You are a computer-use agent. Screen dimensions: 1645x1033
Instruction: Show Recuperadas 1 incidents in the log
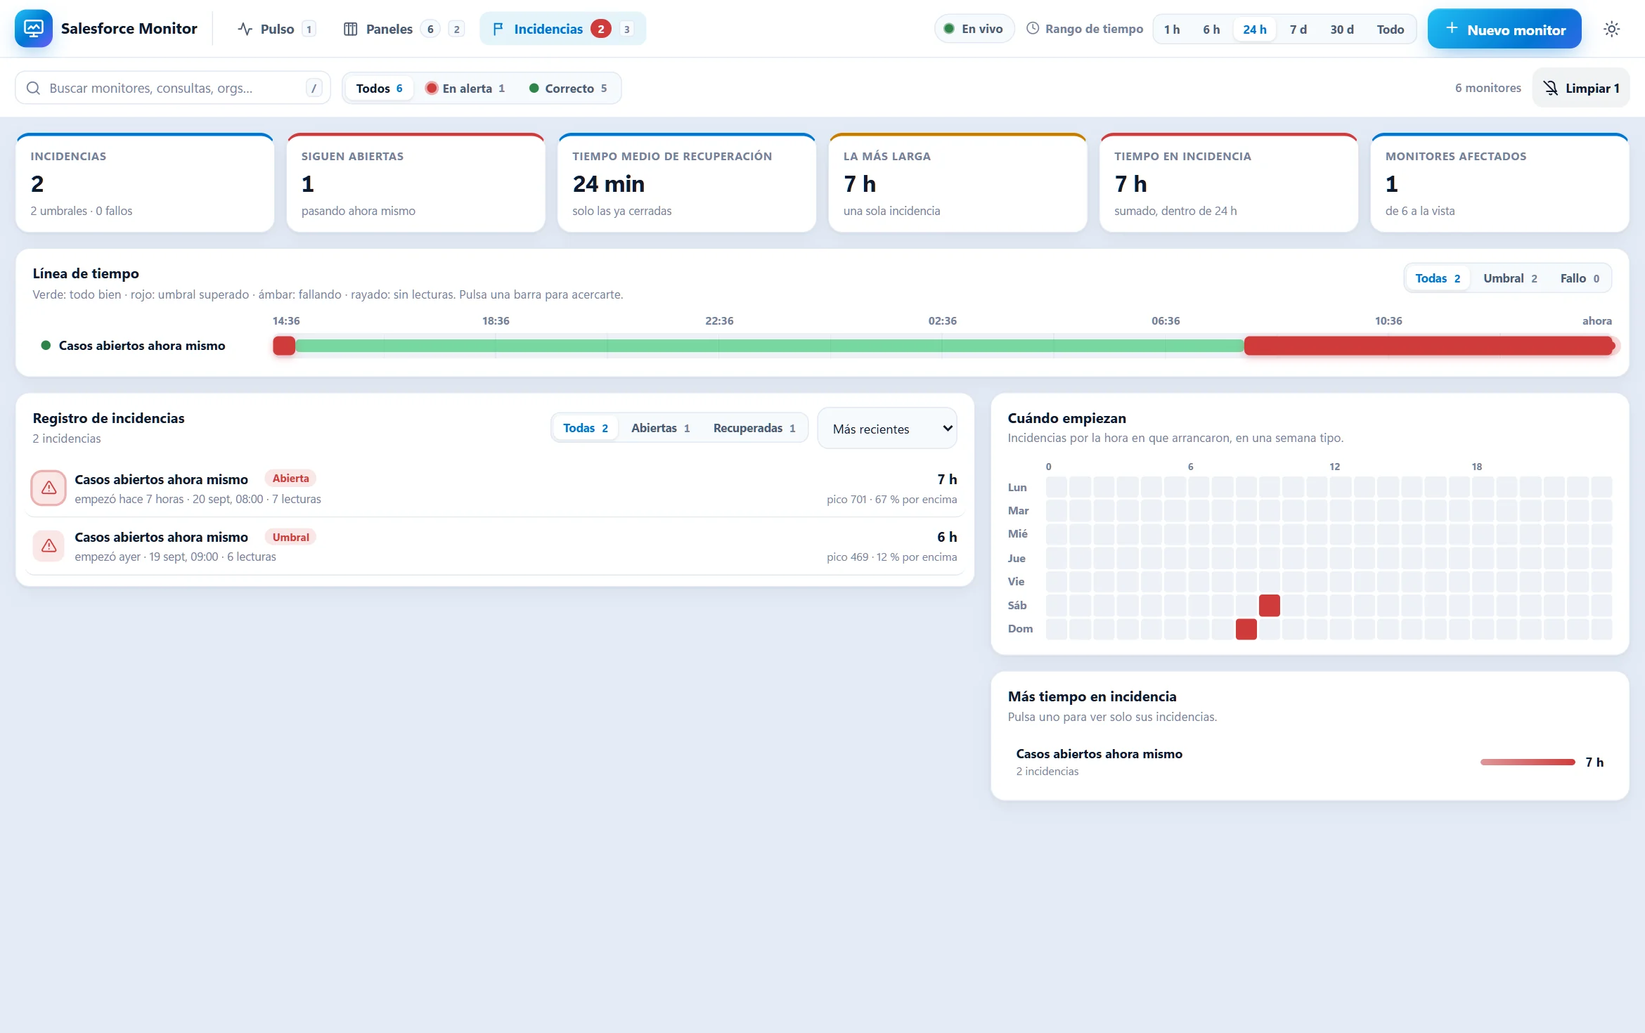coord(754,428)
